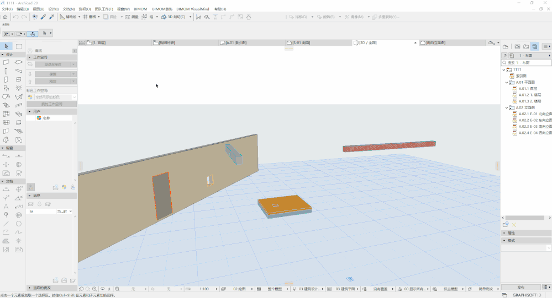The image size is (552, 298).
Task: Open the tab overview grid icon
Action: [82, 42]
